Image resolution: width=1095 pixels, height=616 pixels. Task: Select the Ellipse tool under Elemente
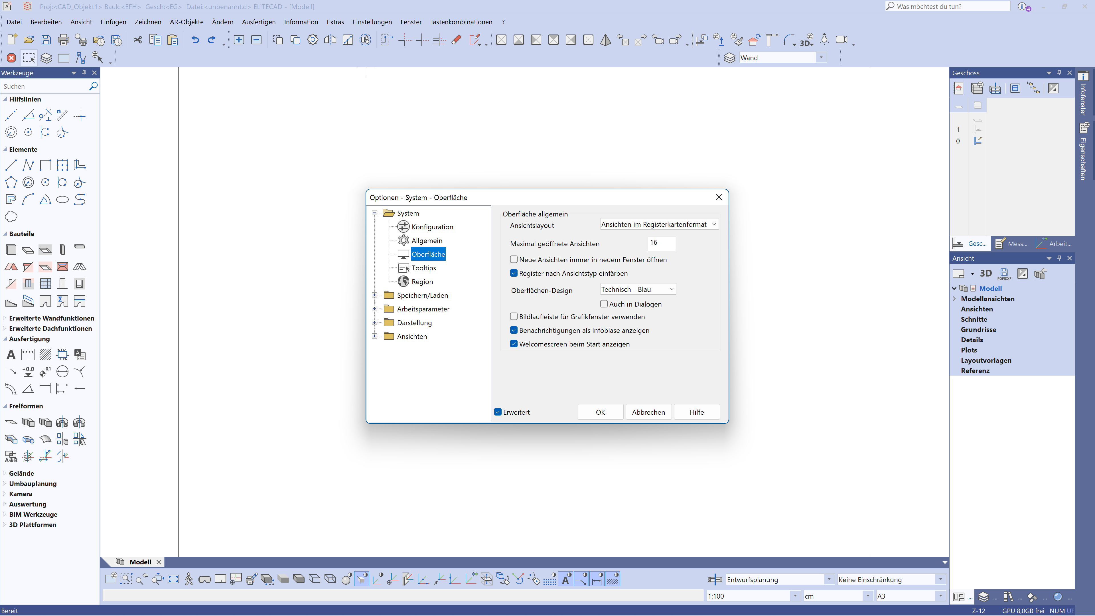pos(62,199)
